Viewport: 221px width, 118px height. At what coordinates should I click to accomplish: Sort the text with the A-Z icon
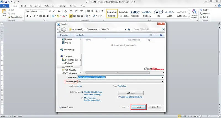[x=97, y=11]
